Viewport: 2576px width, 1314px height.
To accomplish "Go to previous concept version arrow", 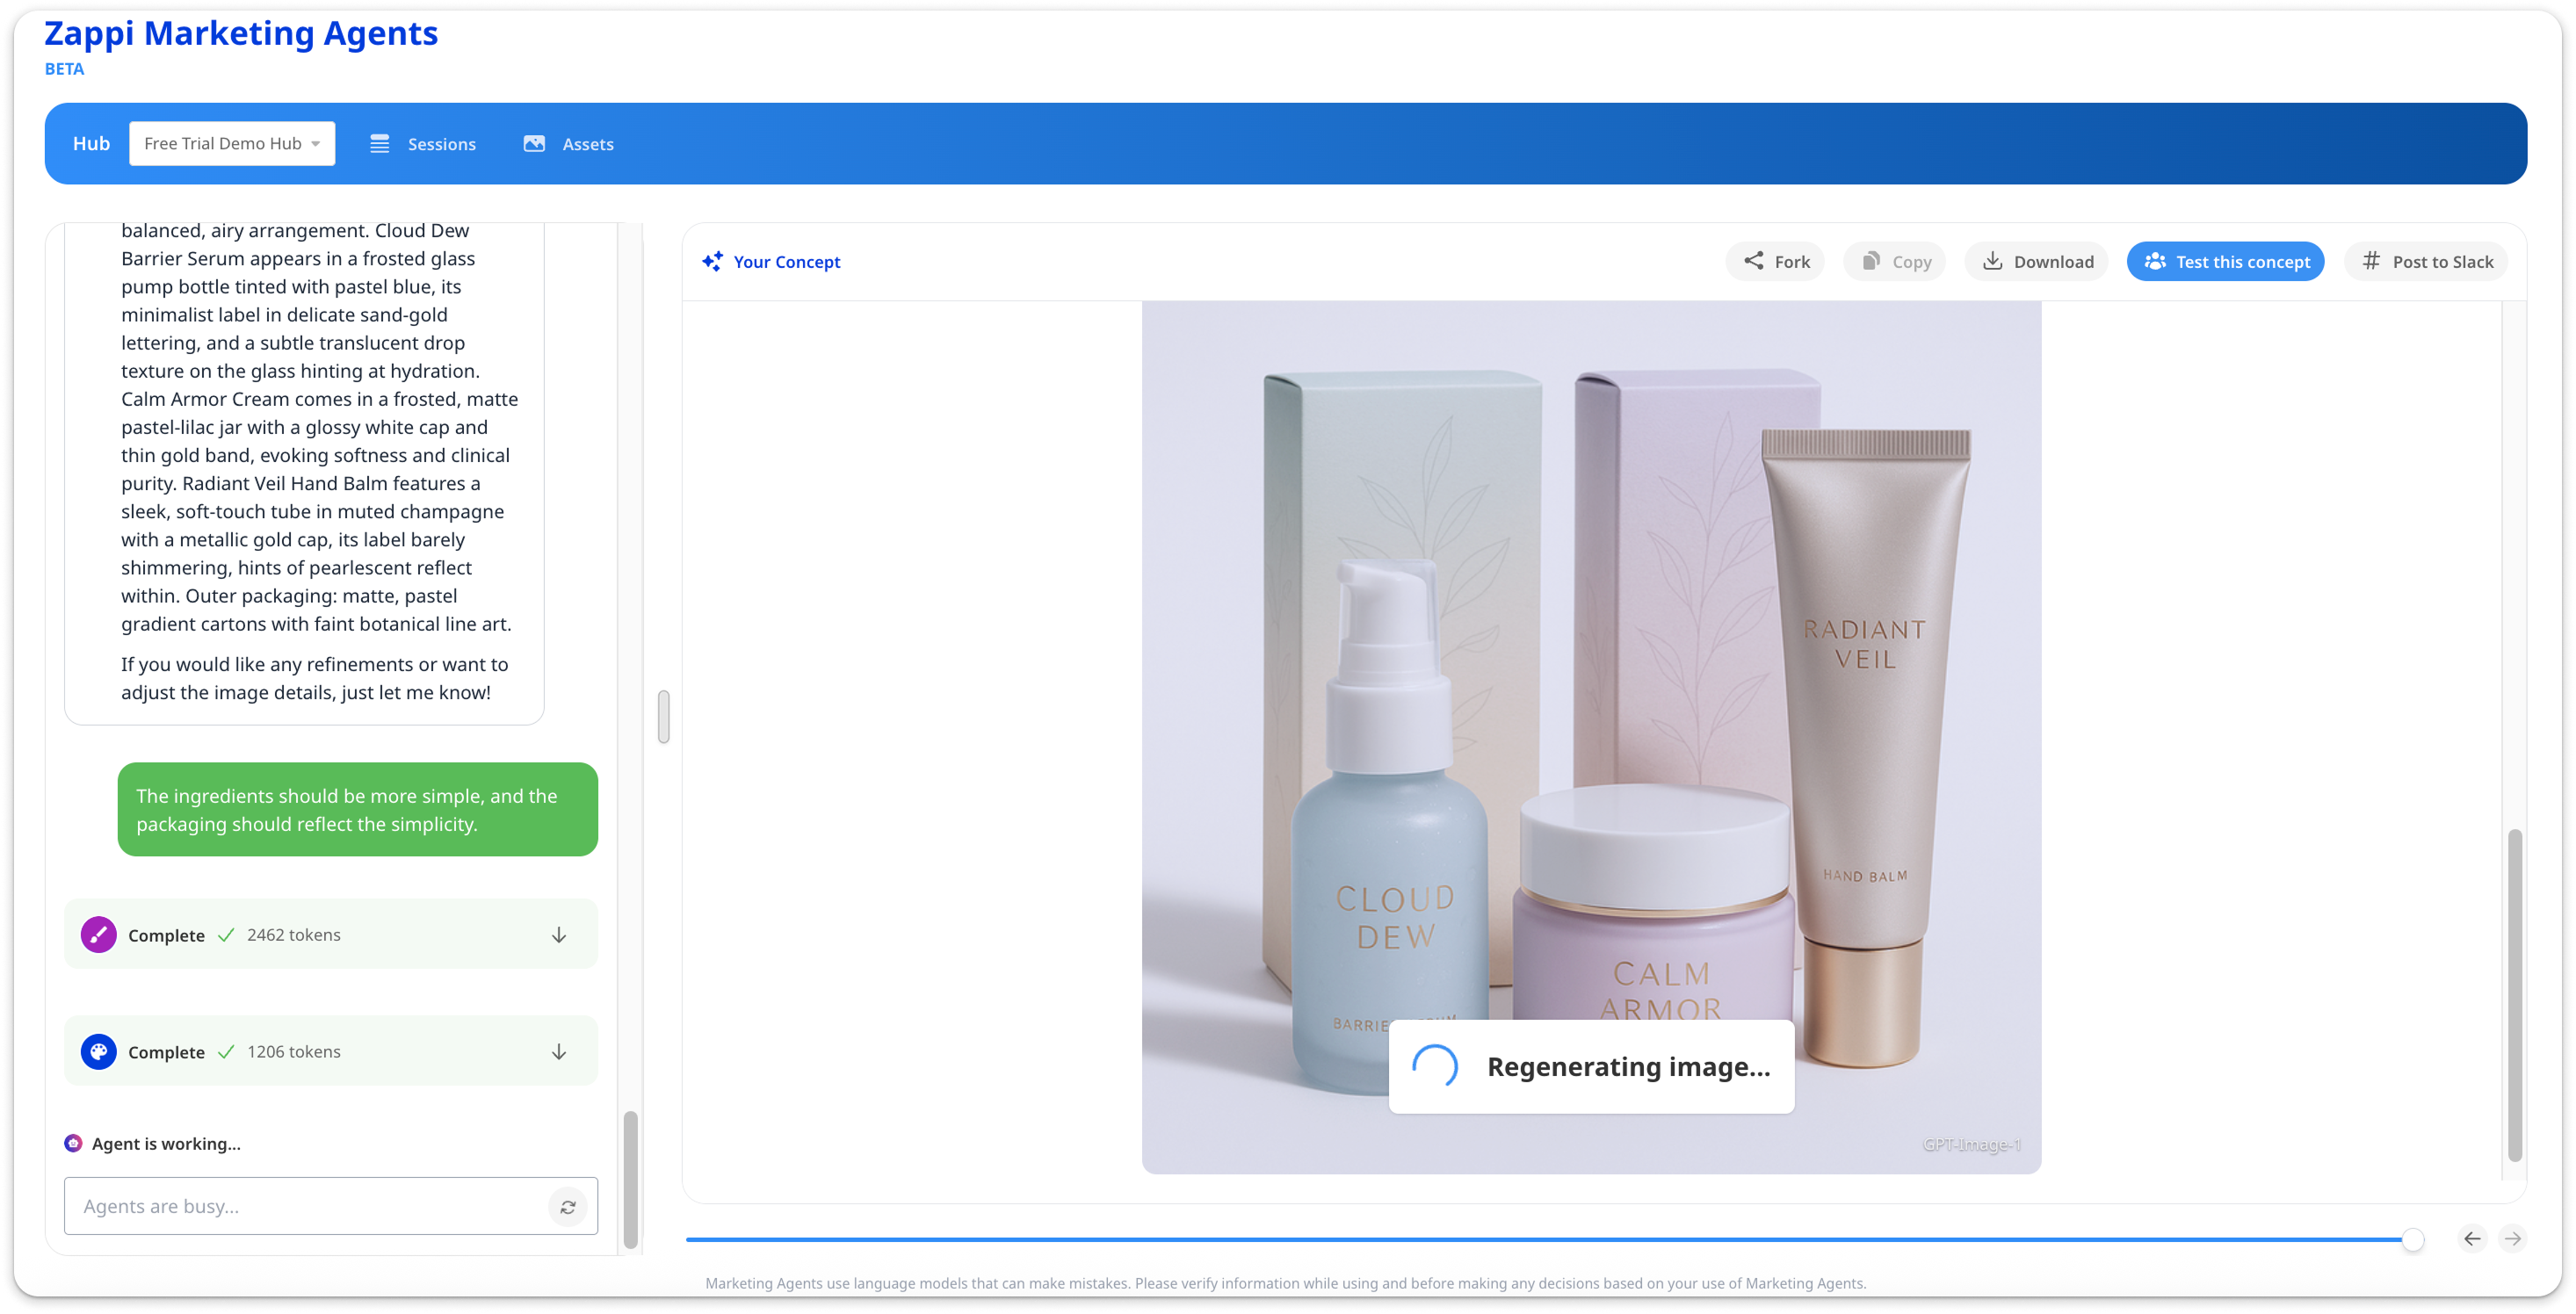I will coord(2472,1239).
